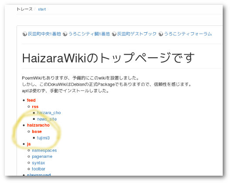Select the base sub-namespace
This screenshot has height=184, width=231.
point(37,132)
